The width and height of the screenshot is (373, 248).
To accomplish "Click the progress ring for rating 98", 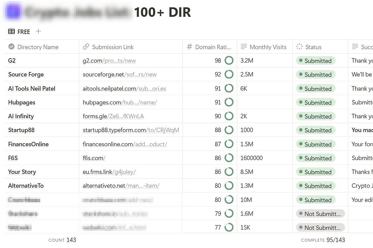I will click(x=229, y=60).
